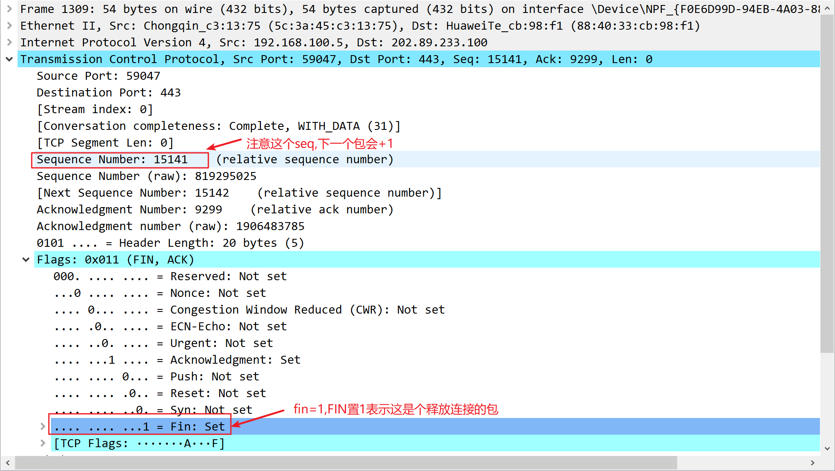Click the horizontal scrollbar left arrow

point(8,463)
